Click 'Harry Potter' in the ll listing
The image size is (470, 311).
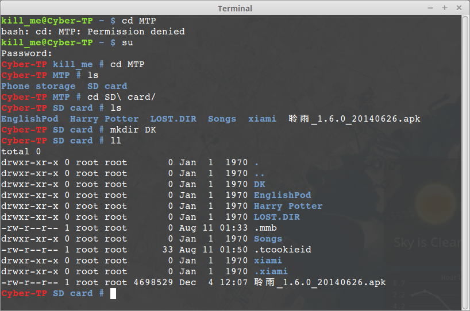click(x=288, y=206)
